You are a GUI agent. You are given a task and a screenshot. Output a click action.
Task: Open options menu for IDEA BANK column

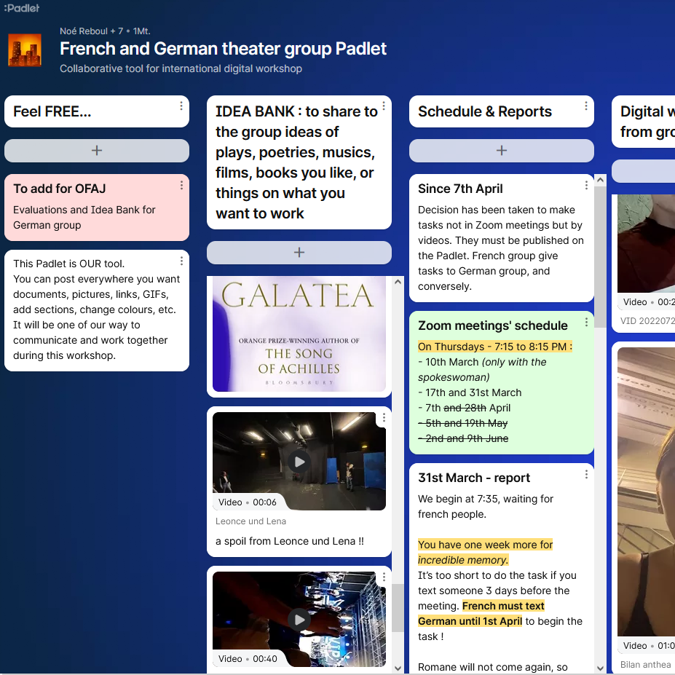384,106
